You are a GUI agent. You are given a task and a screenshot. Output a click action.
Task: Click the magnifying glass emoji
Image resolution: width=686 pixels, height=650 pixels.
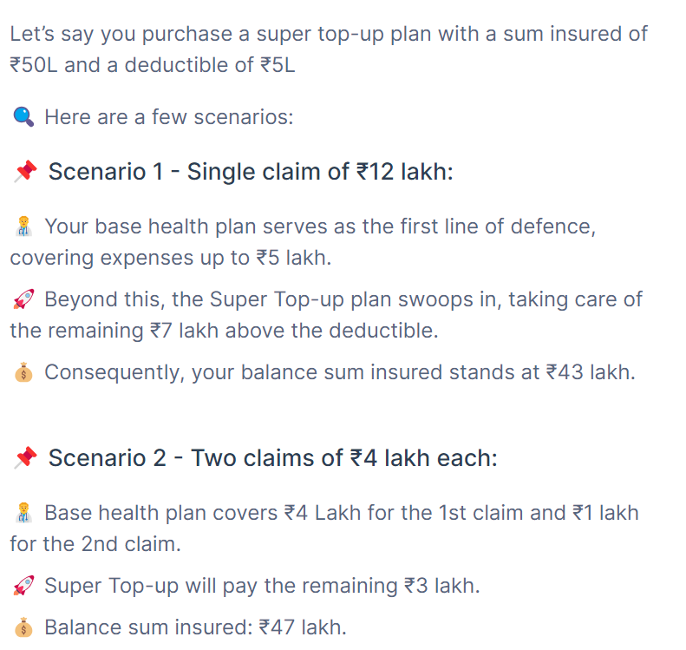point(23,116)
